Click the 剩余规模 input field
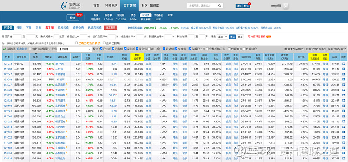348x162 pixels. tap(57, 36)
